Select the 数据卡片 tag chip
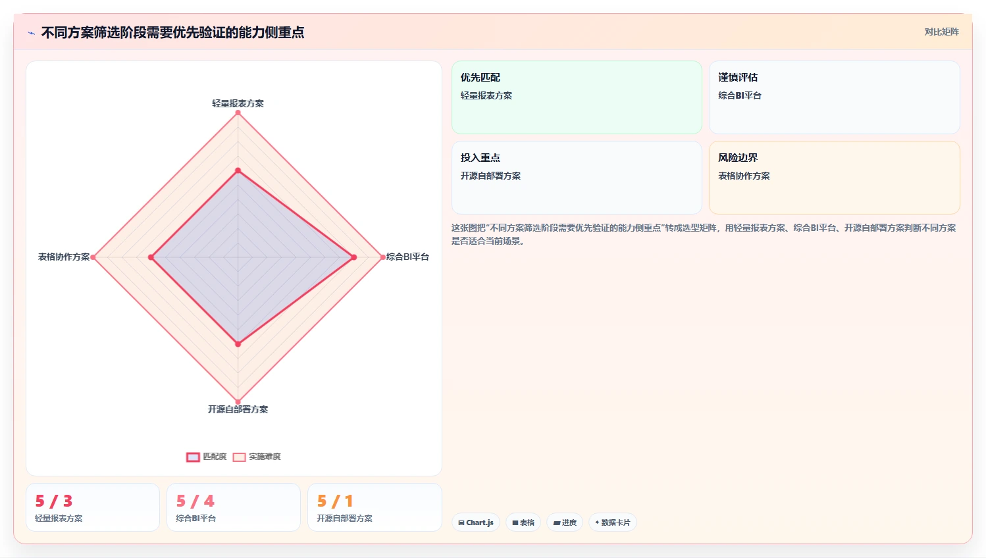 coord(613,522)
